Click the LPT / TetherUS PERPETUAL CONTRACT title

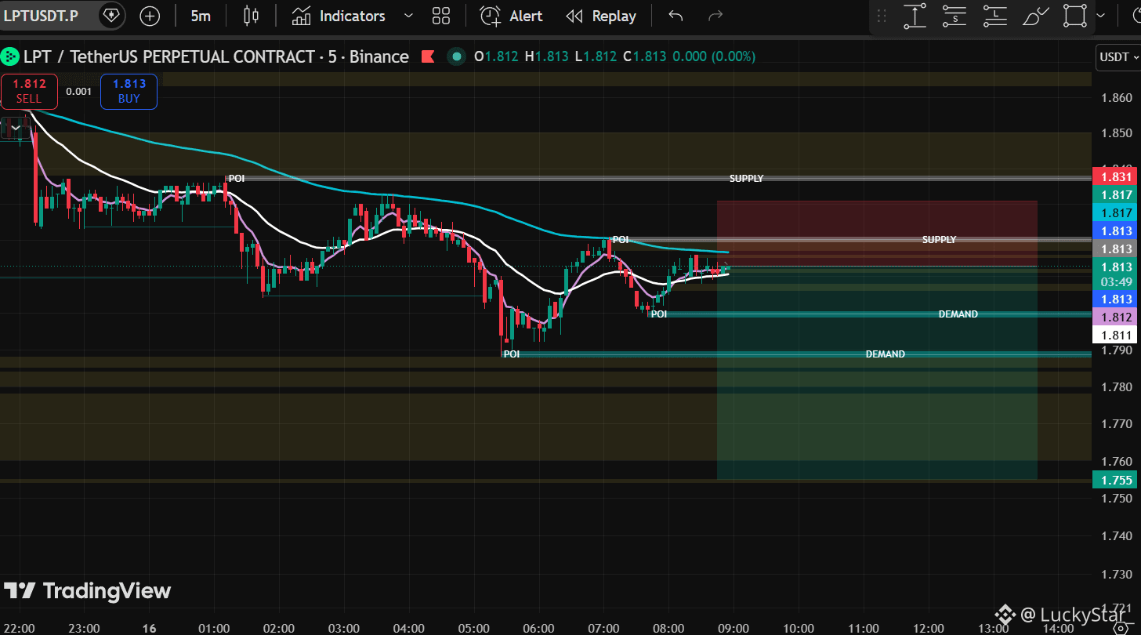[x=216, y=56]
